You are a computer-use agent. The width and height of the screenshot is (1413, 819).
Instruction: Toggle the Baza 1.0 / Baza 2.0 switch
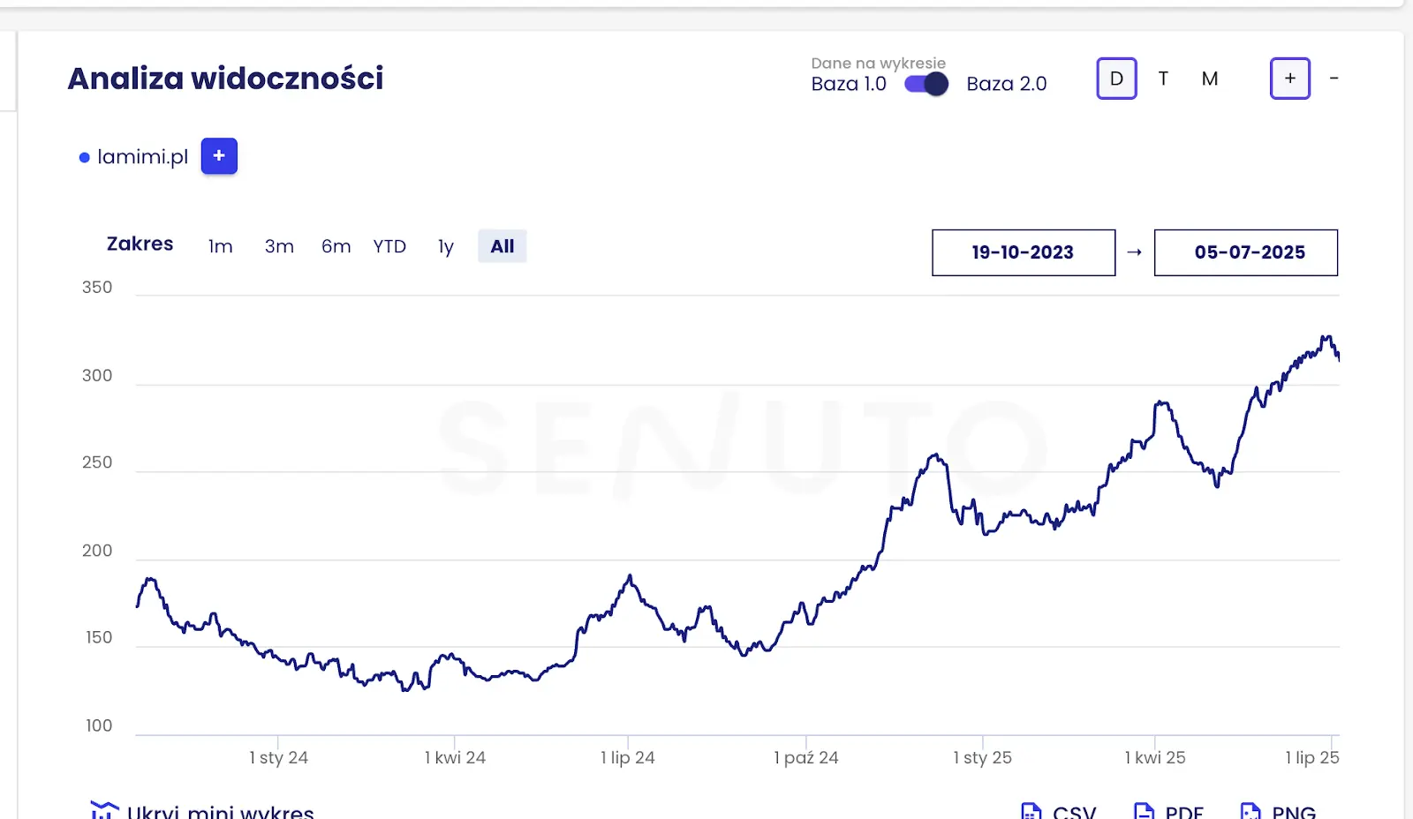pos(926,84)
